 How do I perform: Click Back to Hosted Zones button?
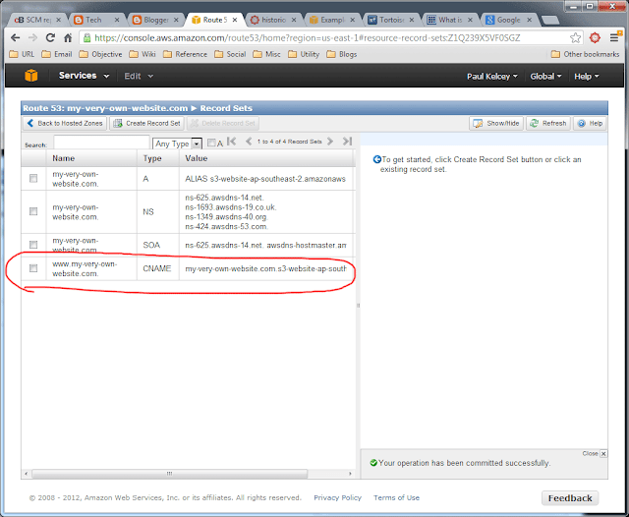65,123
